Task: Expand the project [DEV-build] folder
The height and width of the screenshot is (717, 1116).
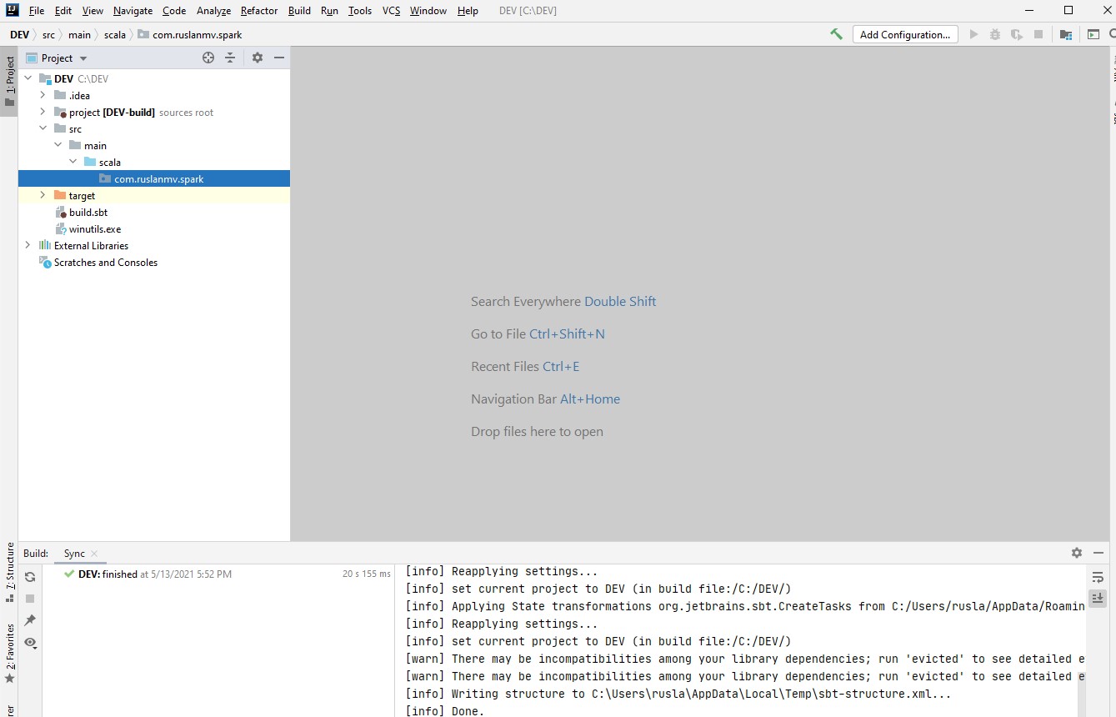Action: tap(43, 112)
